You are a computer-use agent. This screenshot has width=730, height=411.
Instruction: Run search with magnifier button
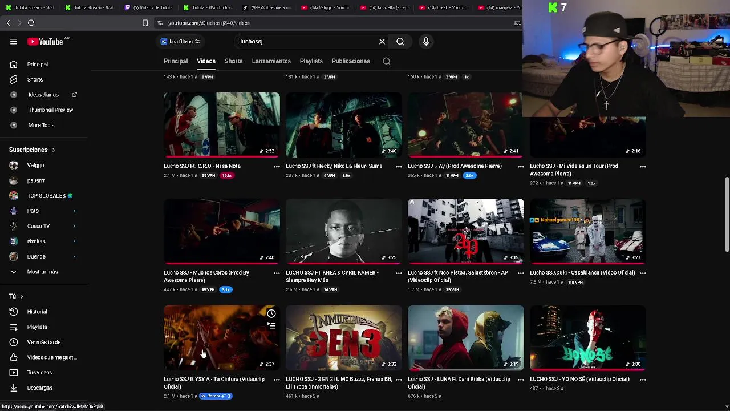(x=400, y=42)
